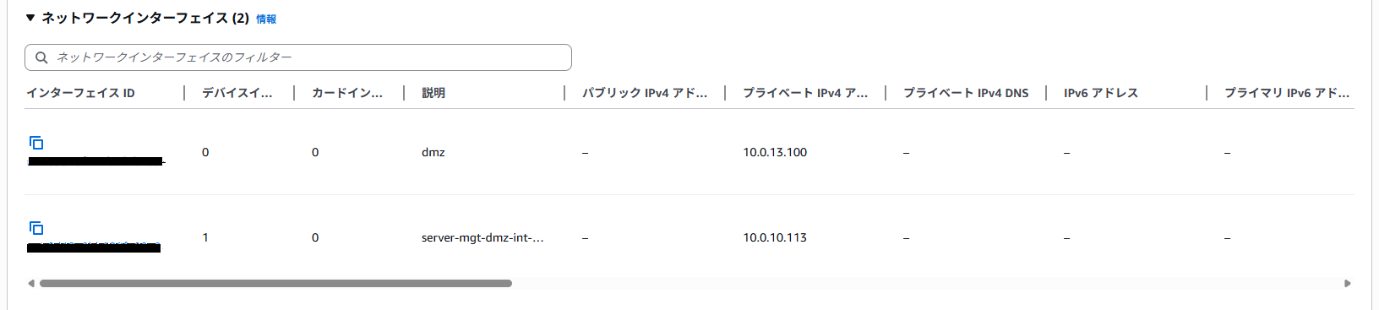Image resolution: width=1379 pixels, height=310 pixels.
Task: Click the server-mgt-dmz-int description cell
Action: 482,237
